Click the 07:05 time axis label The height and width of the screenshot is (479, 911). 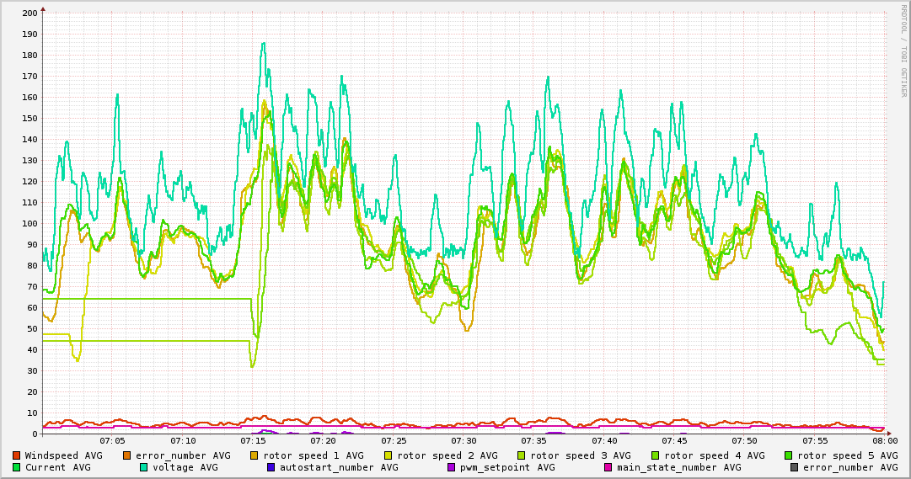[112, 441]
